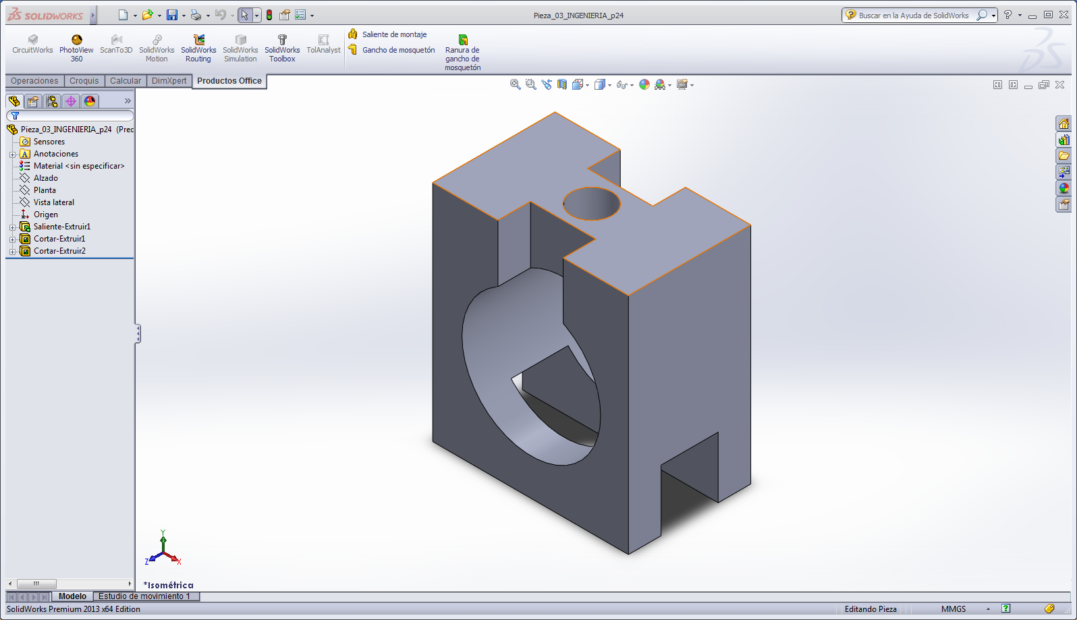
Task: Expand the Saliente-Extruir1 feature node
Action: (x=12, y=227)
